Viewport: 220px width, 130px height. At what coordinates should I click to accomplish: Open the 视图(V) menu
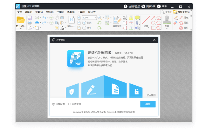coord(39,12)
